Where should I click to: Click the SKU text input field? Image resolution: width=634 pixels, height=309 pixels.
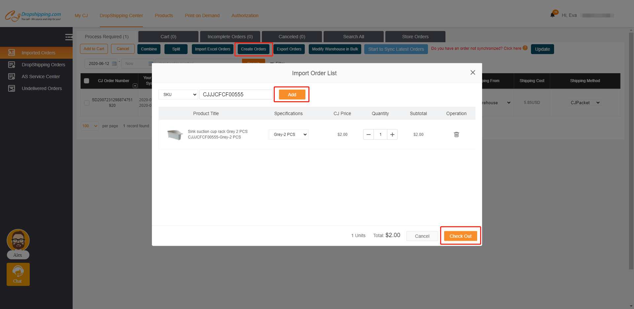[x=236, y=95]
